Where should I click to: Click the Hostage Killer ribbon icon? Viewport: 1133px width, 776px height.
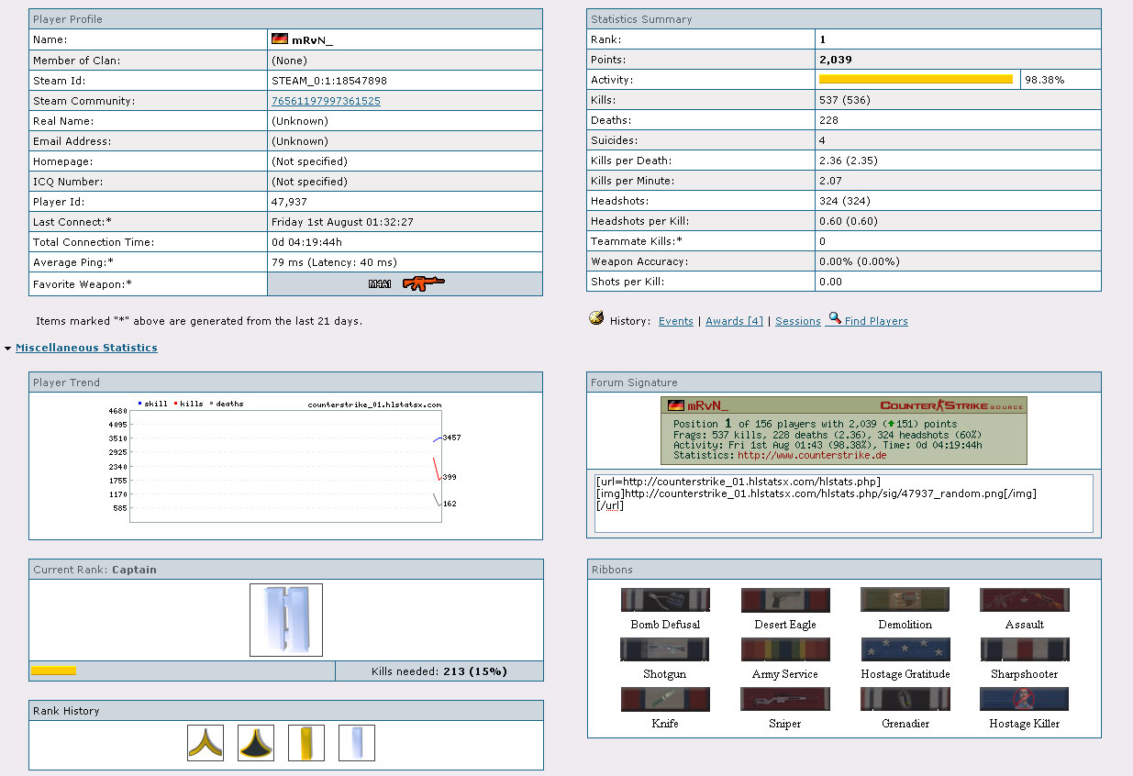tap(1024, 700)
